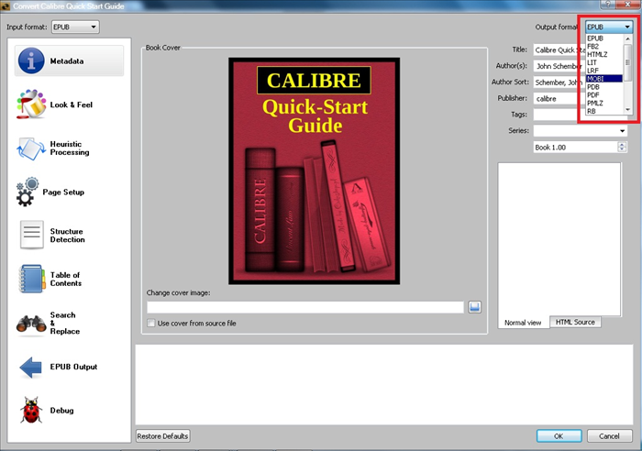Open the Page Setup section
The height and width of the screenshot is (451, 642).
[50, 192]
